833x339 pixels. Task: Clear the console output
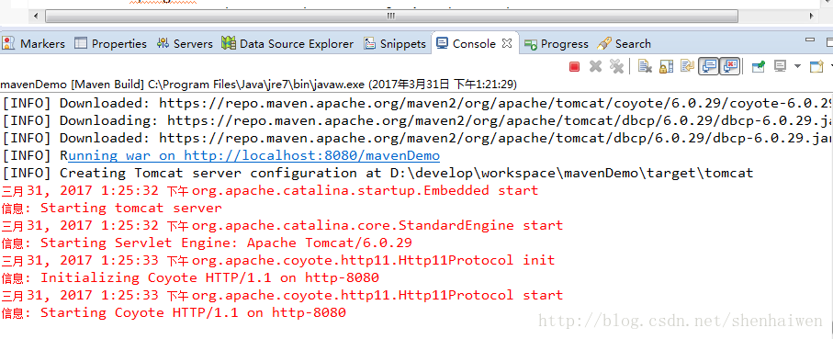[x=645, y=66]
